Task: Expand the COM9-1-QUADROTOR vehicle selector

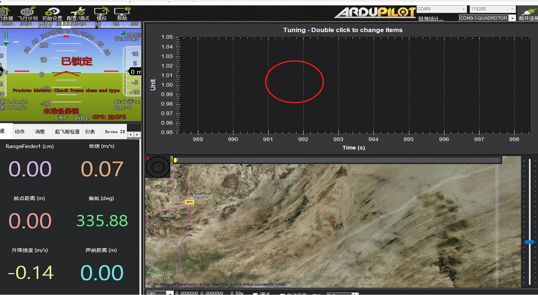Action: click(512, 18)
